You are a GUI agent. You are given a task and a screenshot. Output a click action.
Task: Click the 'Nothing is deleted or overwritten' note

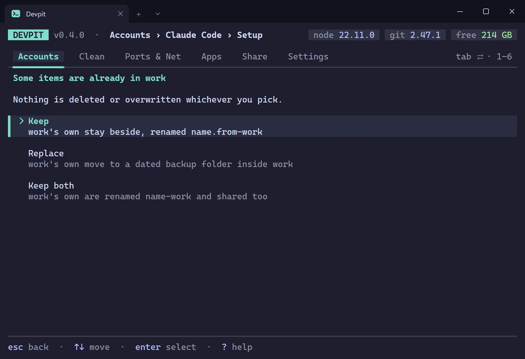point(148,100)
